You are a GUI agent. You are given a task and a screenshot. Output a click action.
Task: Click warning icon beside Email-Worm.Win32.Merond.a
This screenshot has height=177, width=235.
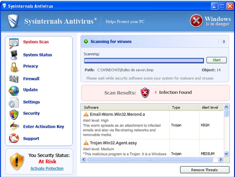point(86,114)
